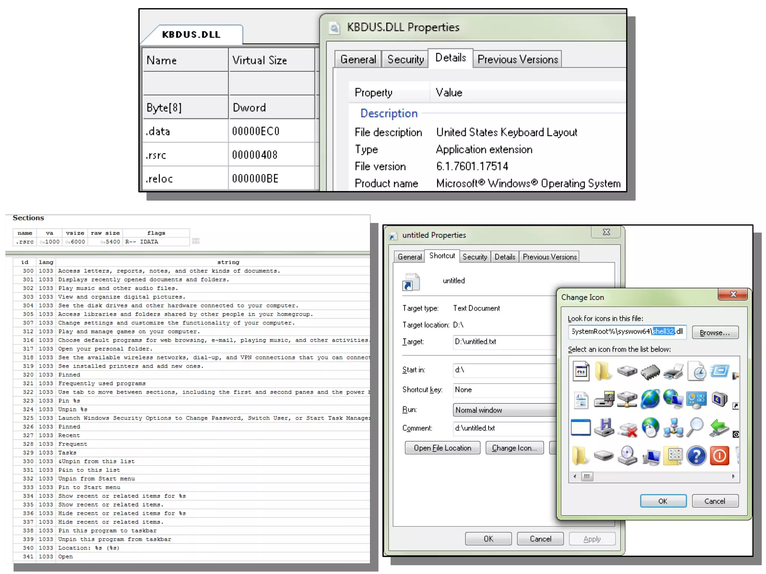This screenshot has height=574, width=766.
Task: Select the green arrow USB drive icon
Action: (718, 427)
